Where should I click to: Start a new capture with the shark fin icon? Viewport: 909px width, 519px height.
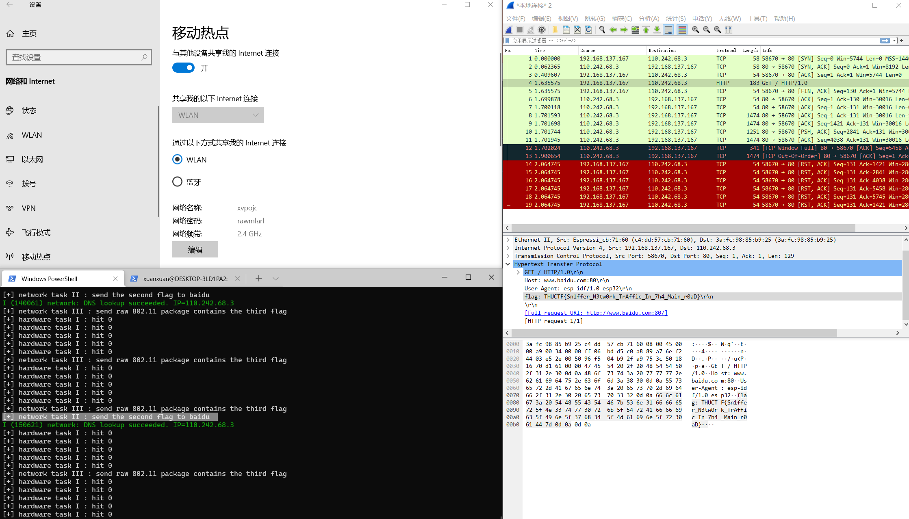(x=508, y=29)
